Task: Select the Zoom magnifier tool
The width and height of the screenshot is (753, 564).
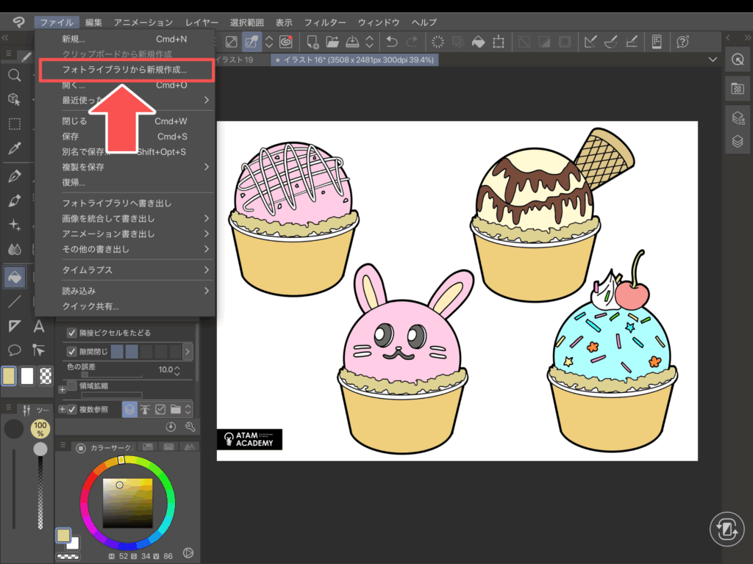Action: [x=14, y=75]
